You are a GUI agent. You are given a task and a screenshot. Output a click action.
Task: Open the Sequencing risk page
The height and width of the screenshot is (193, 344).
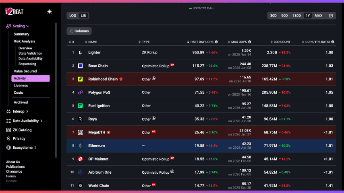[27, 64]
